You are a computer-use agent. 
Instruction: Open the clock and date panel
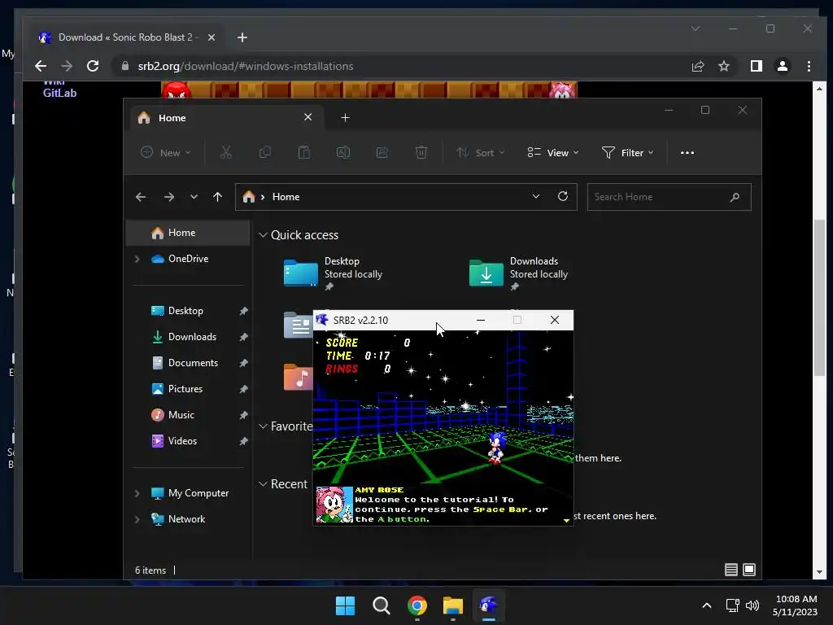pyautogui.click(x=795, y=605)
